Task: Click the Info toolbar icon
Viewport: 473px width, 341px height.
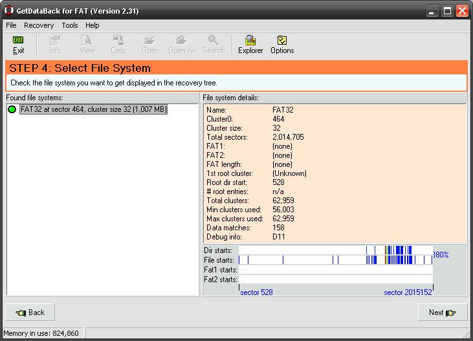Action: (x=55, y=45)
